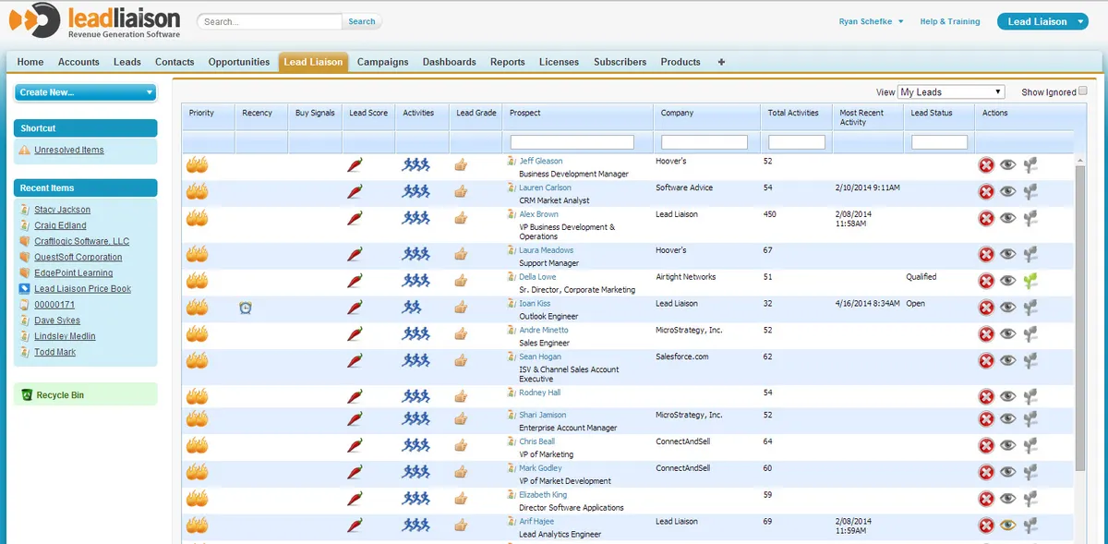This screenshot has width=1108, height=544.
Task: Click the Company filter input field
Action: 705,142
